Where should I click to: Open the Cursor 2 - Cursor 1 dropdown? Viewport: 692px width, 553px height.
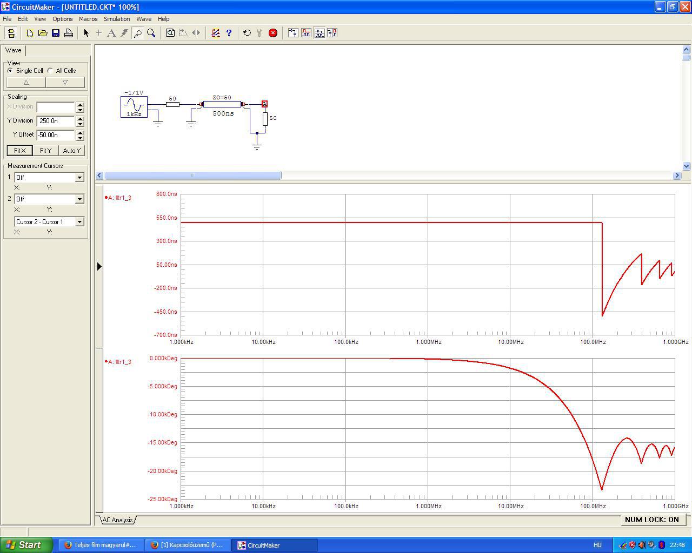(49, 221)
